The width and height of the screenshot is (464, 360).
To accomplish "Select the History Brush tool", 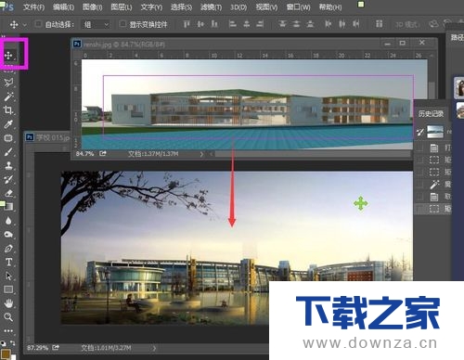I will pyautogui.click(x=8, y=179).
